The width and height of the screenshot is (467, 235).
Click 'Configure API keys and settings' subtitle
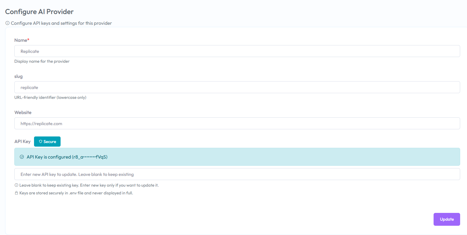point(61,23)
